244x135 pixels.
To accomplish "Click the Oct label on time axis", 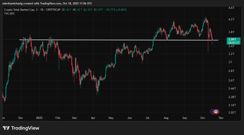I will tap(203, 118).
